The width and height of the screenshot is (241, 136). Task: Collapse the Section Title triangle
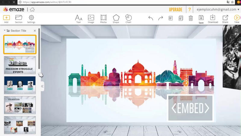[x=5, y=31]
